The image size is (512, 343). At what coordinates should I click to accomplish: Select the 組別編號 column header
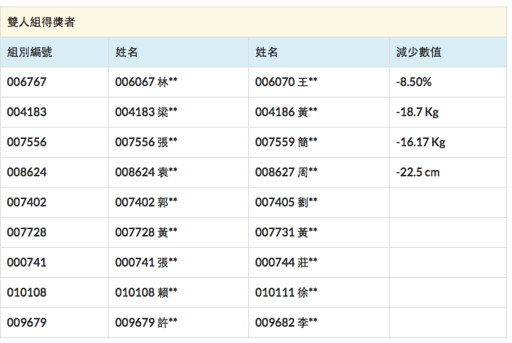tap(30, 52)
